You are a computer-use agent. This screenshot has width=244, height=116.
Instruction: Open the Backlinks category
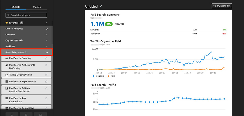coord(46,46)
